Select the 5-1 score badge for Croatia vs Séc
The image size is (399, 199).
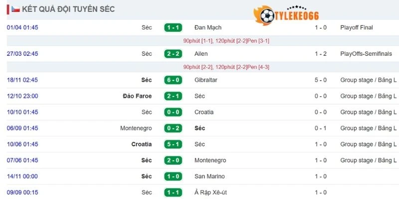click(x=173, y=144)
